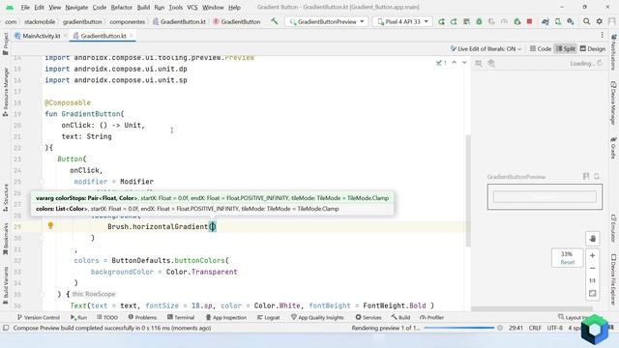The width and height of the screenshot is (619, 348).
Task: Click the GradientButtonPreview composable thumbnail
Action: pos(545,196)
